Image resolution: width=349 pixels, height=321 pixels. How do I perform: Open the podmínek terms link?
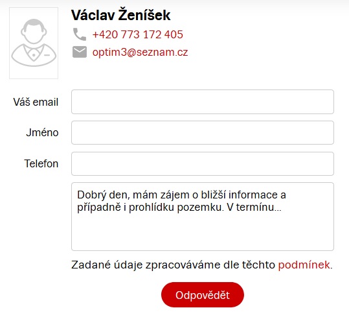tap(304, 265)
